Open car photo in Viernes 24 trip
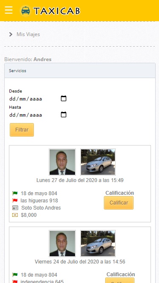Viewport: 159px width, 283px height. 98,244
